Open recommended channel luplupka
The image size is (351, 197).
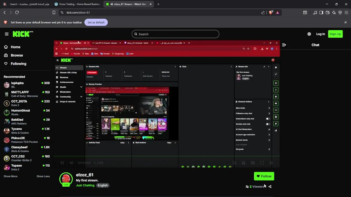[27, 85]
